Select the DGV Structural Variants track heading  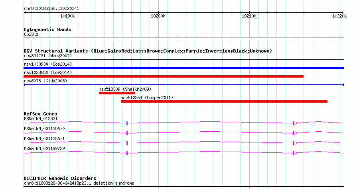tap(148, 51)
